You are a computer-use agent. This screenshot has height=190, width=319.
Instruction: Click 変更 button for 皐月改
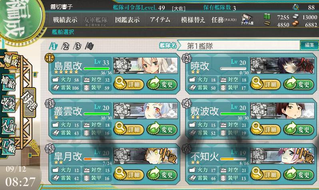point(162,174)
